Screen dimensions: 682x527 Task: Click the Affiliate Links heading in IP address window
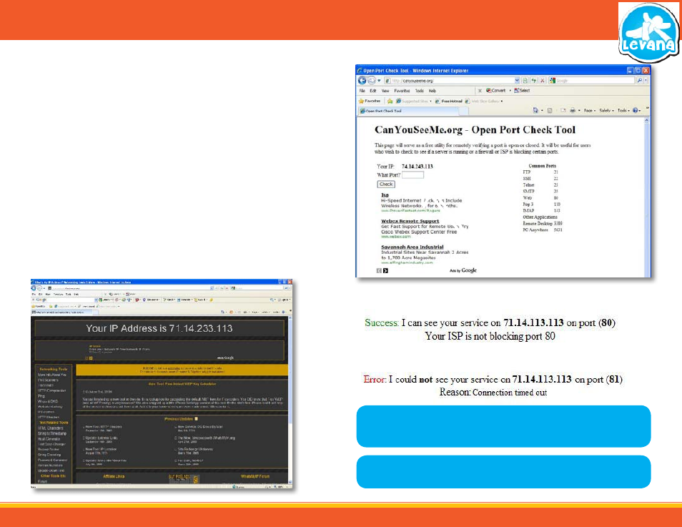(x=114, y=476)
